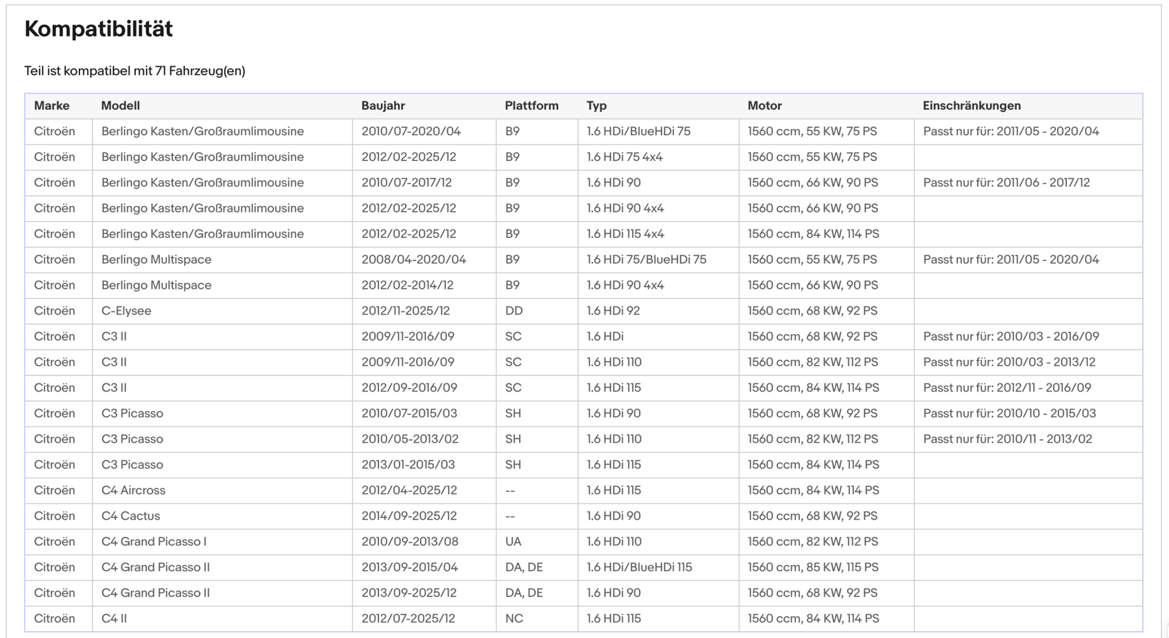Select the C4 II model cell
Screen dimensions: 1169x638
[x=114, y=618]
